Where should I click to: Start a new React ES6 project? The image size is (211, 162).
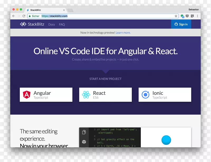(105, 95)
